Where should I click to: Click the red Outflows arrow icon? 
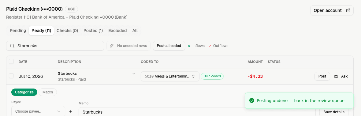(210, 46)
